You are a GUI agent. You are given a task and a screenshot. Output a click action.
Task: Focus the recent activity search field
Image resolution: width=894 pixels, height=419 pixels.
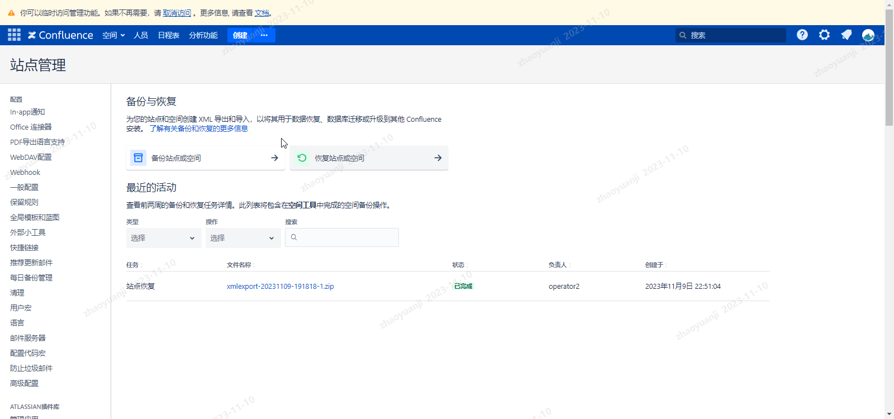click(342, 237)
